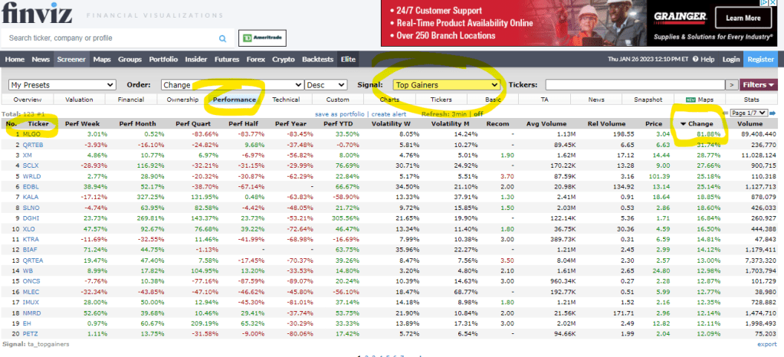Image resolution: width=784 pixels, height=357 pixels.
Task: Click the search magnifier icon
Action: (222, 38)
